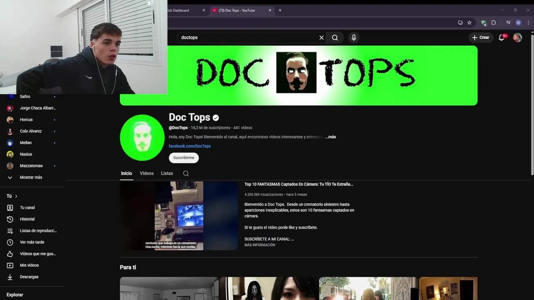Open second Para ti thumbnail with pale-faced figure
Viewport: 534px width, 300px height.
pos(269,288)
